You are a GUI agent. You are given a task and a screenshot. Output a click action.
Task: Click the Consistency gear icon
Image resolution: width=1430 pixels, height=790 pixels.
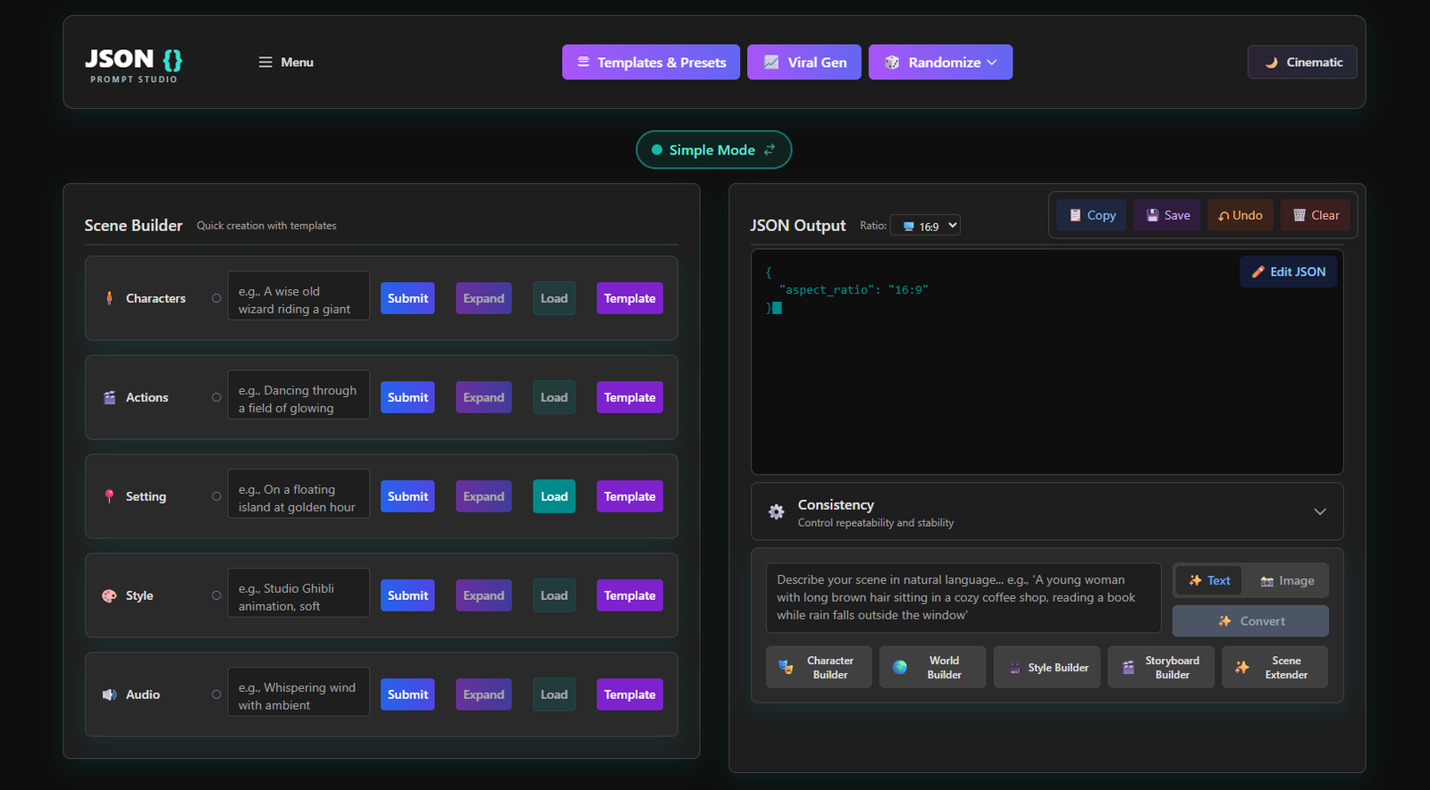(777, 511)
